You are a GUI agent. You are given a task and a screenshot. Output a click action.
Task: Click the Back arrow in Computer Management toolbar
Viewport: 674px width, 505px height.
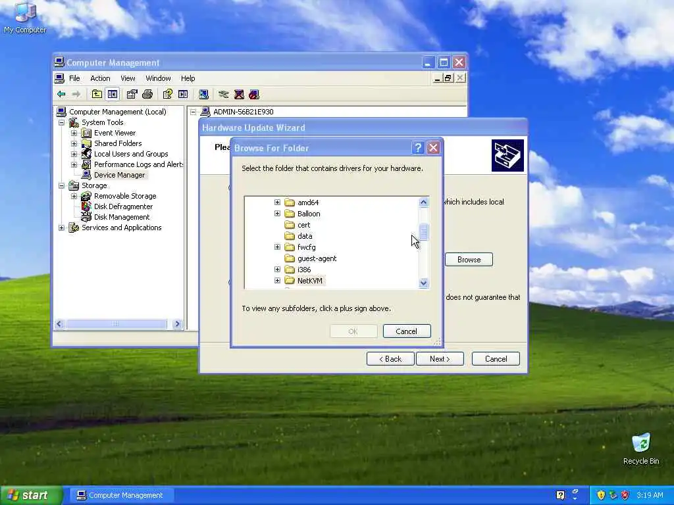[61, 94]
